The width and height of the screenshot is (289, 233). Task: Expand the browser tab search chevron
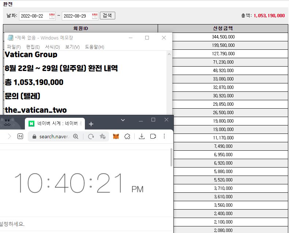click(123, 120)
